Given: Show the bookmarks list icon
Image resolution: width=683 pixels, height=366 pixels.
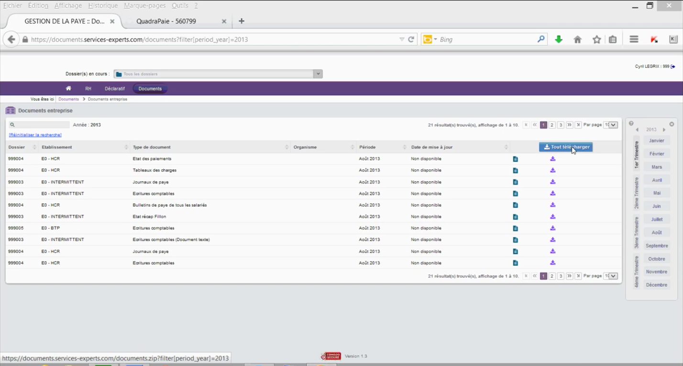Looking at the screenshot, I should coord(613,40).
